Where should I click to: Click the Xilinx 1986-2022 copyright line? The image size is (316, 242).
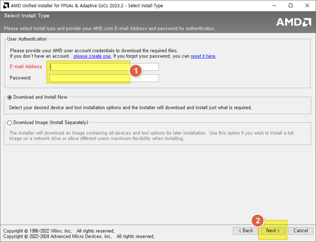point(59,231)
